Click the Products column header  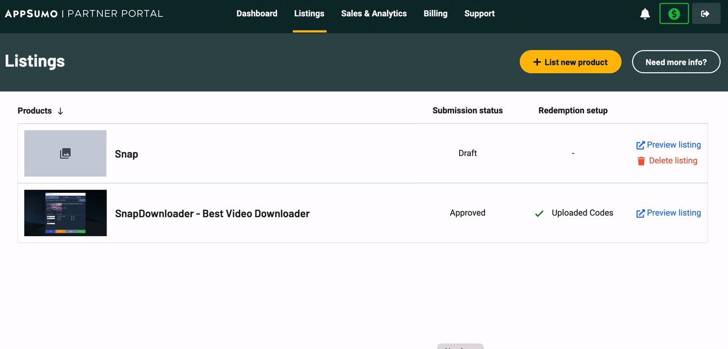(35, 111)
